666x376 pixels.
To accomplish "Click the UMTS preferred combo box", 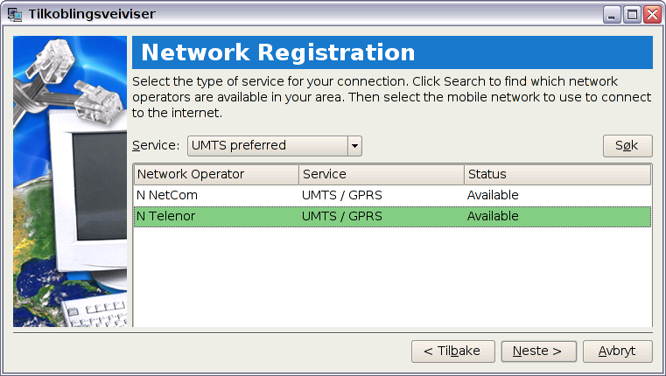I will tap(275, 146).
